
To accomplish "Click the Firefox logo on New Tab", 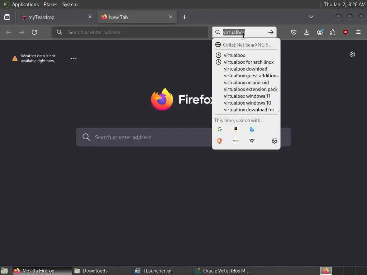I will click(x=162, y=99).
